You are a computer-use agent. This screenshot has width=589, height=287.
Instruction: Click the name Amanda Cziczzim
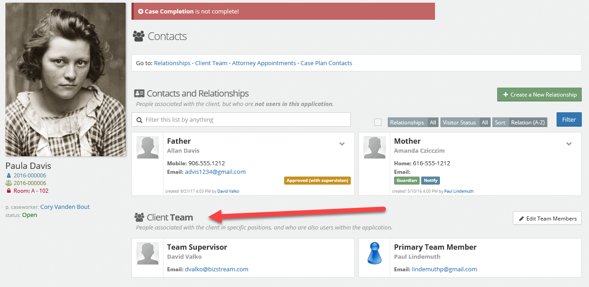point(419,150)
